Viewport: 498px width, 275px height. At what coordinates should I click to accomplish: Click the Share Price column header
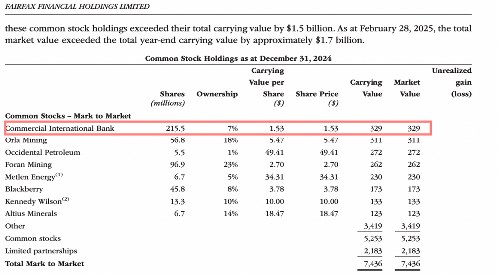tap(317, 98)
